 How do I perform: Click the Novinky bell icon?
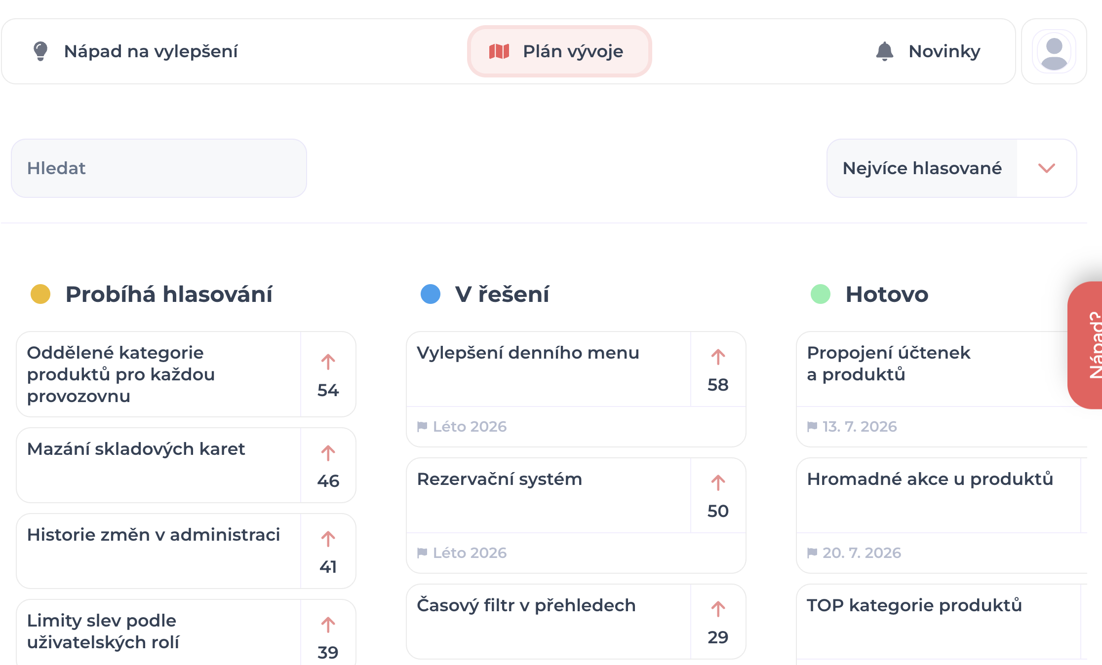click(x=884, y=51)
